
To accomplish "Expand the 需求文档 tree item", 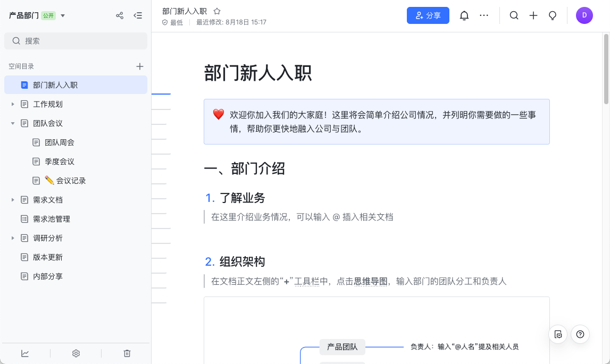I will coord(13,199).
